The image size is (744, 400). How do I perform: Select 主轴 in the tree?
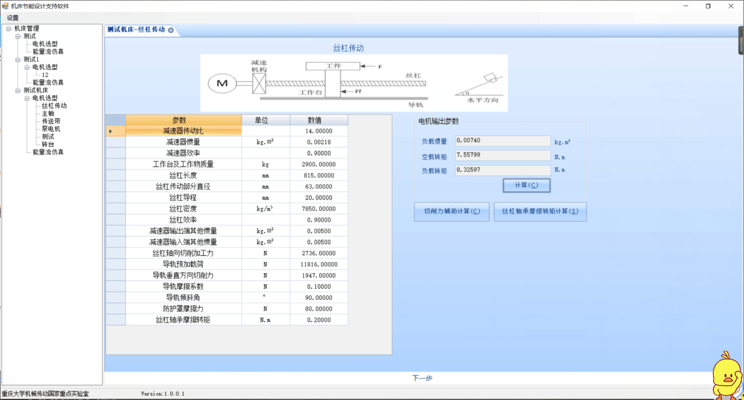pos(48,113)
